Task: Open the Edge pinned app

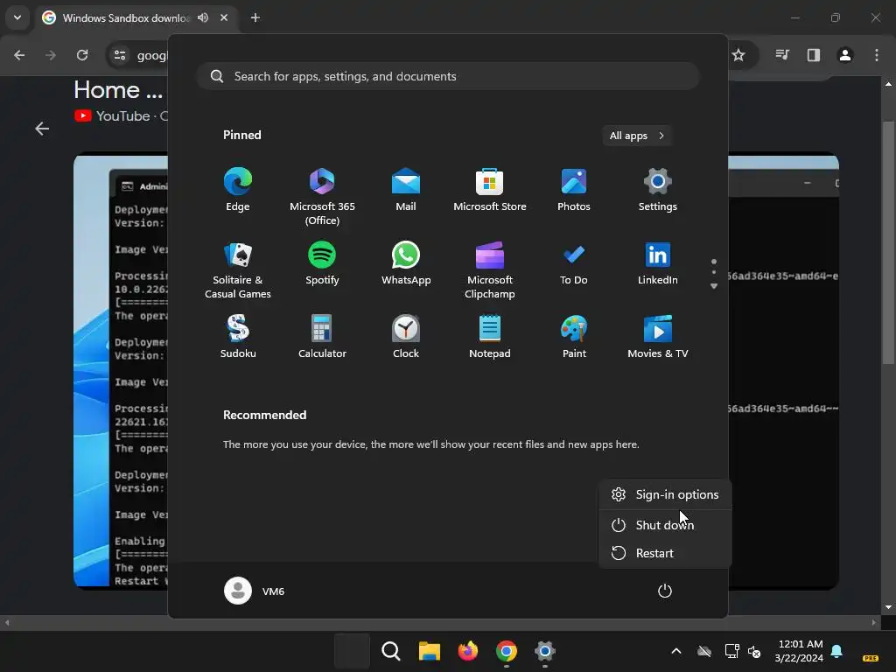Action: 238,190
